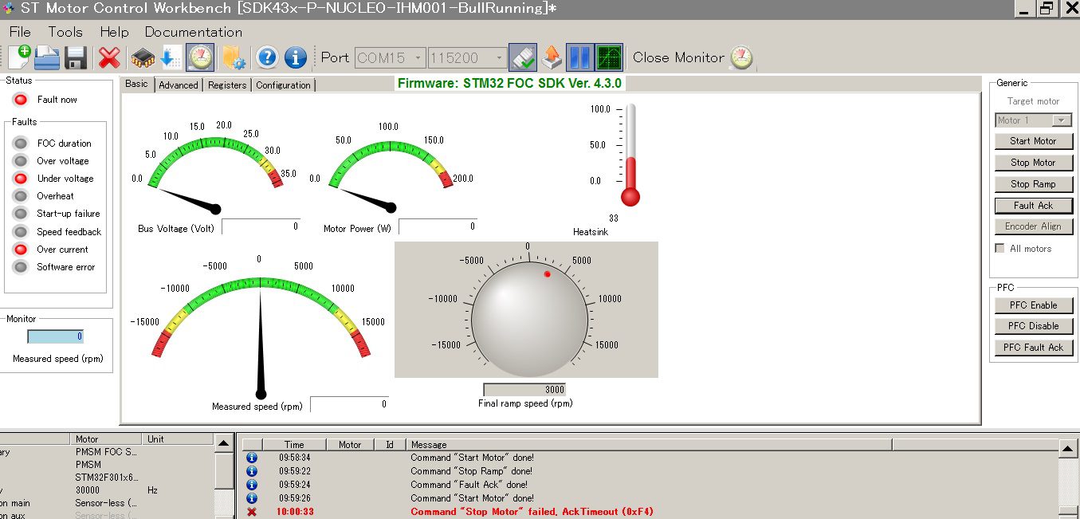Screen dimensions: 1080x519
Task: Toggle the monitor gauge toolbar icon
Action: 200,57
